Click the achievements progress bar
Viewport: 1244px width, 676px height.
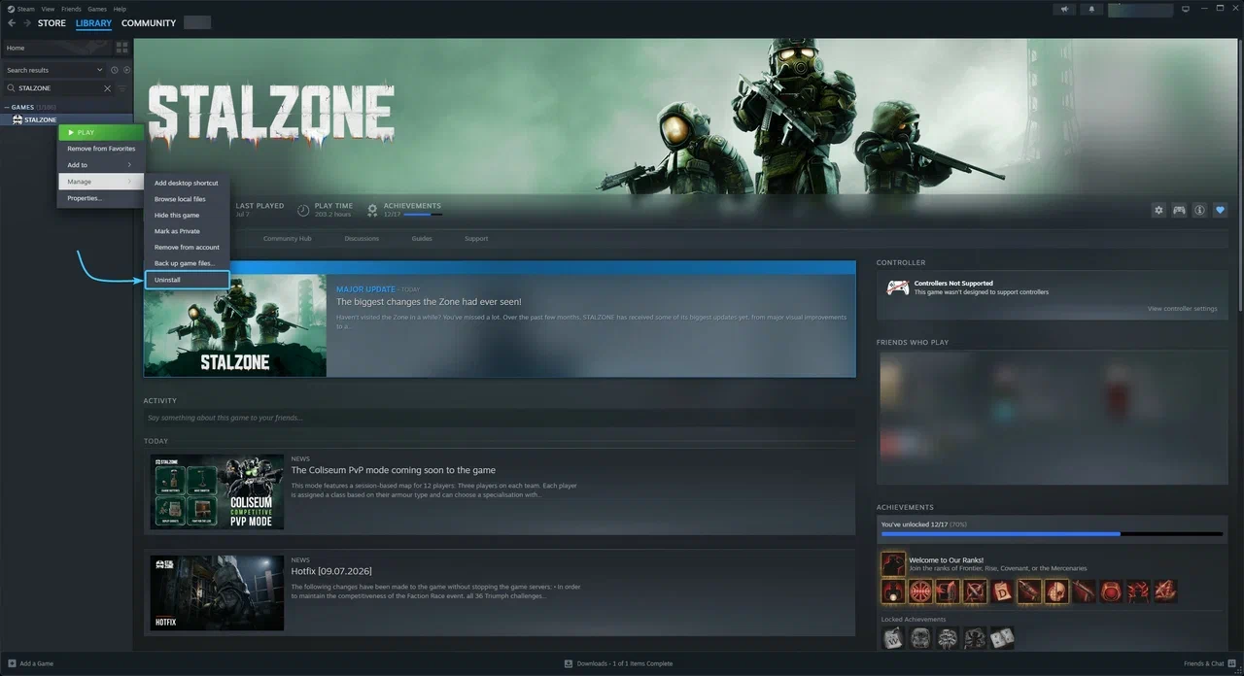point(1052,533)
